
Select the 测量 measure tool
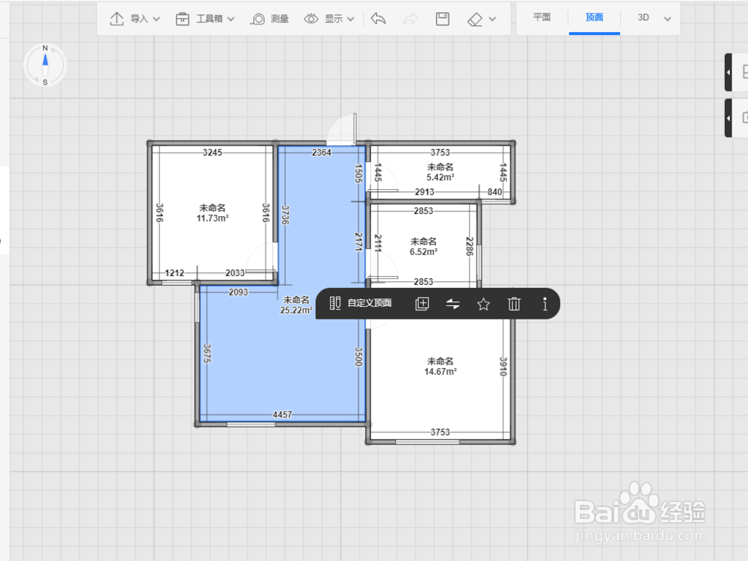point(270,19)
